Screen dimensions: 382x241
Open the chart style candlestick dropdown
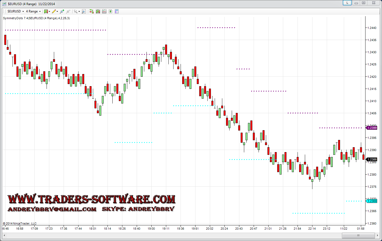47,11
